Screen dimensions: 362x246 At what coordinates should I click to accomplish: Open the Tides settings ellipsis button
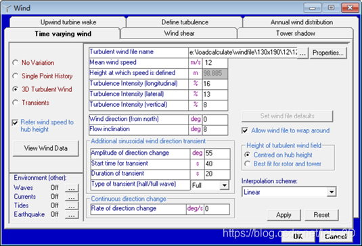[x=72, y=205]
